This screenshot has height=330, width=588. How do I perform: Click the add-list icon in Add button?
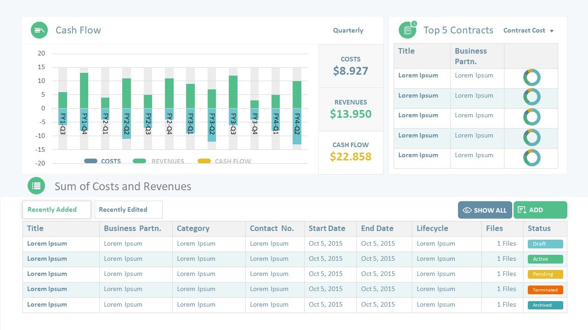click(x=522, y=210)
